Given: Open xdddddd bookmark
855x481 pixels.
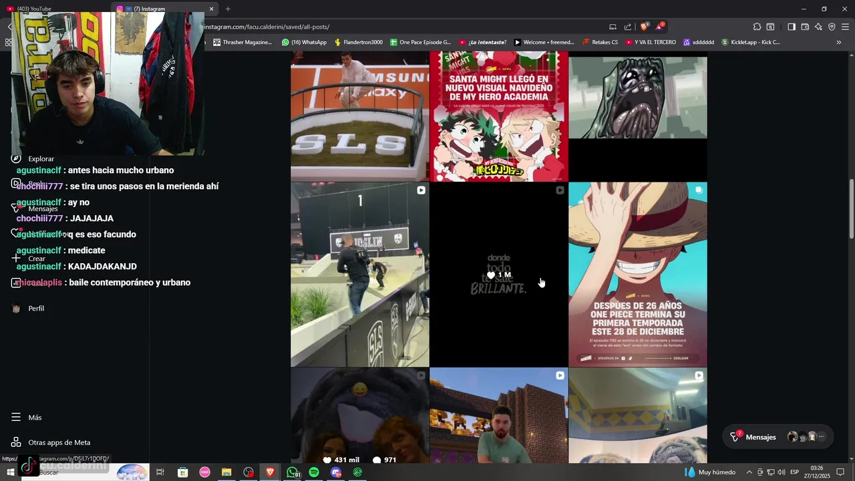Looking at the screenshot, I should 699,42.
